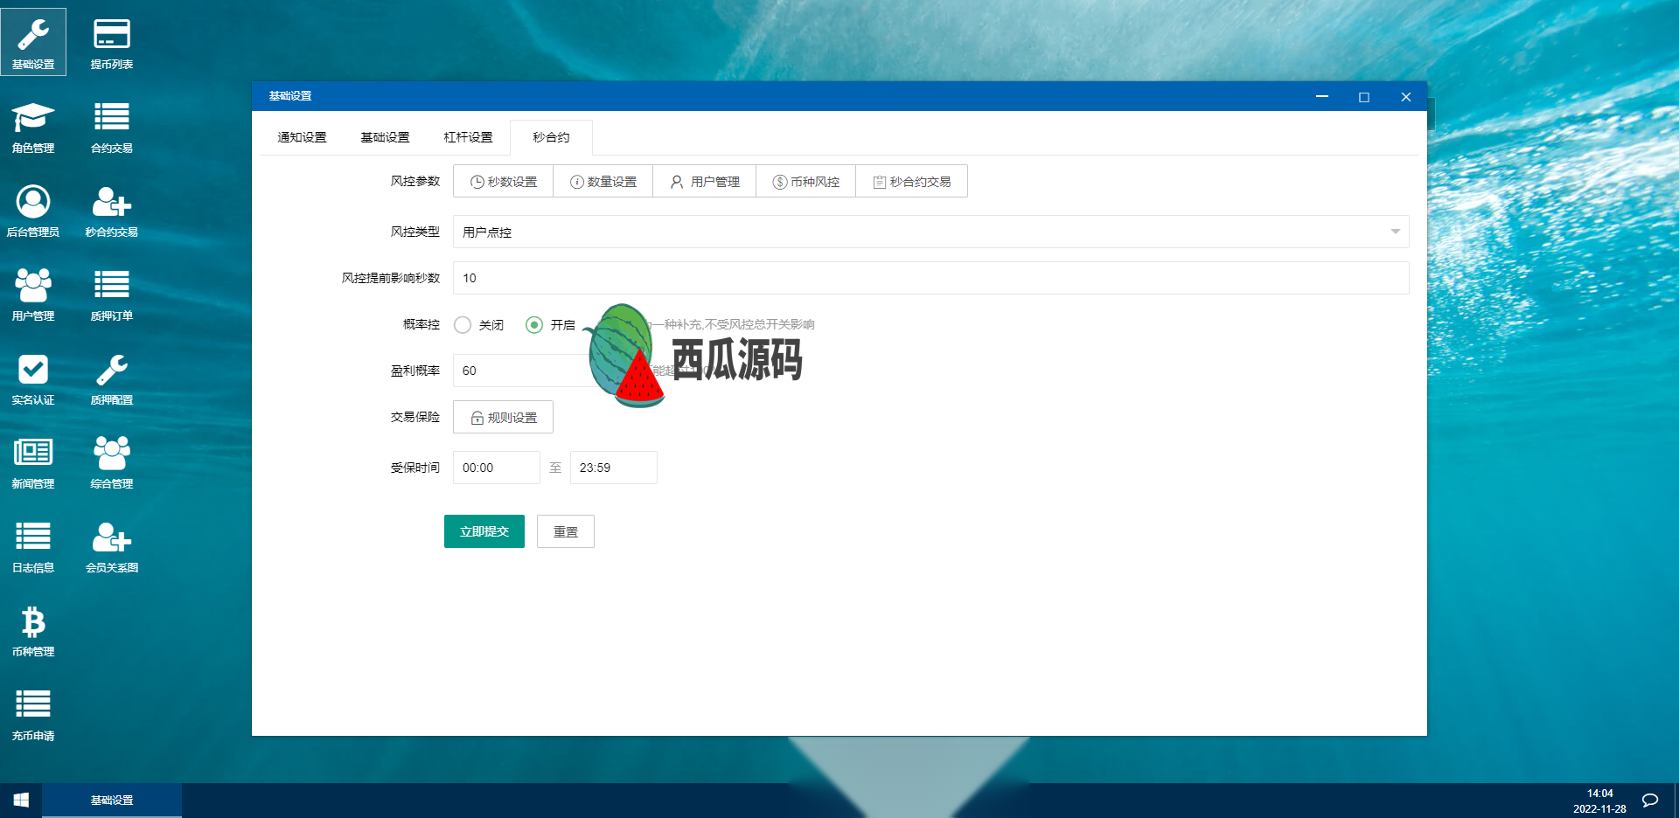Click the 重置 reset button
The image size is (1679, 818).
[x=566, y=531]
